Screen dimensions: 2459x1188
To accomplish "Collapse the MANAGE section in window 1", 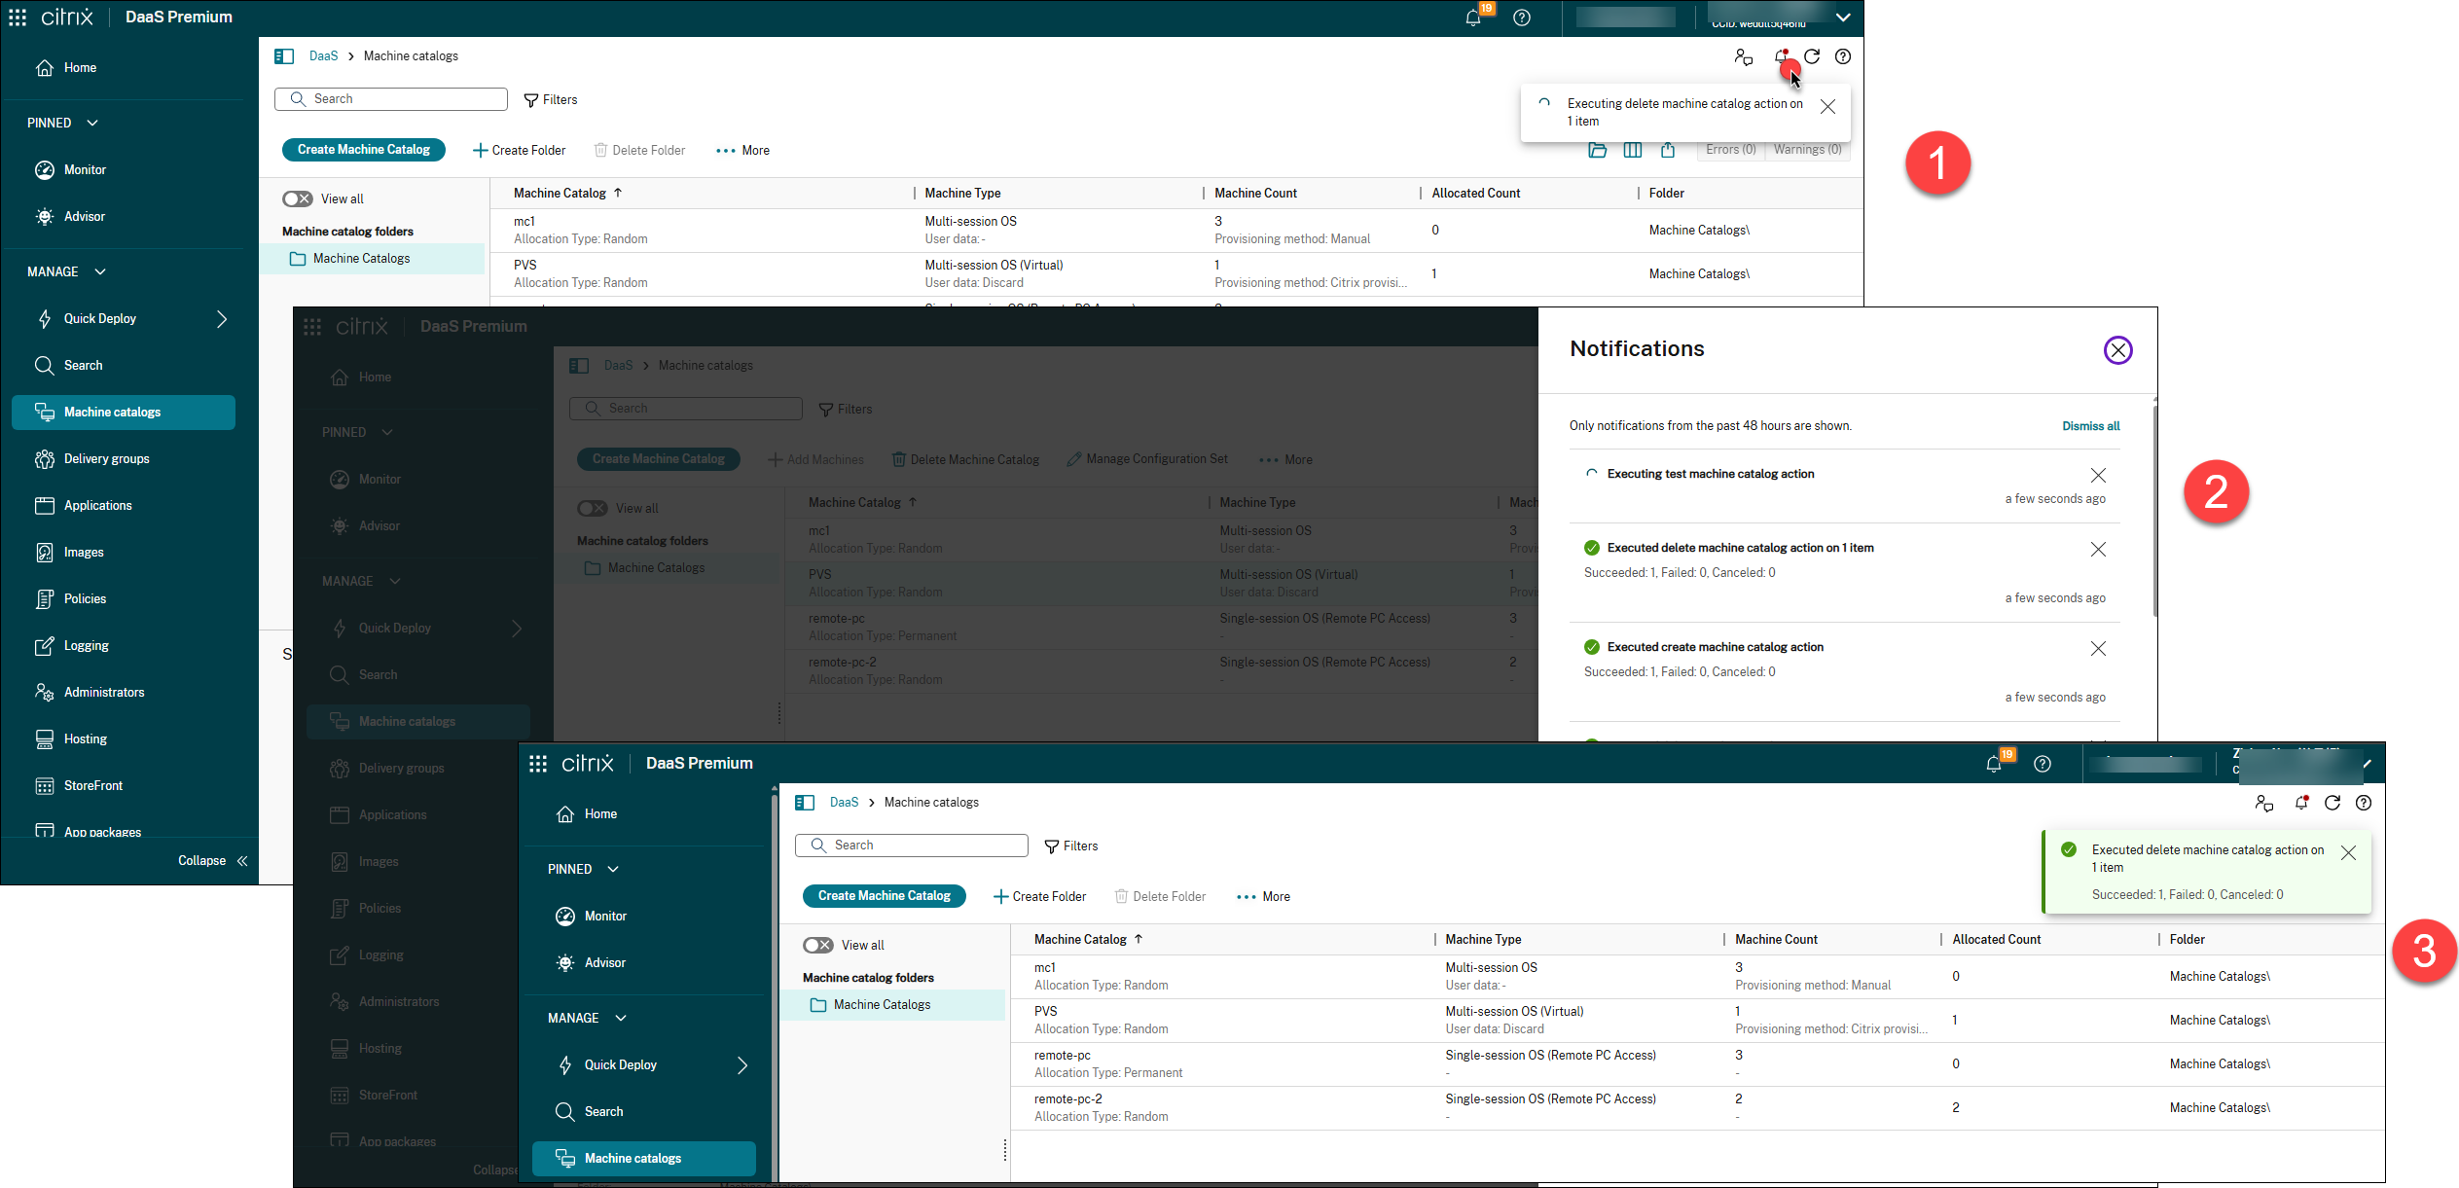I will pyautogui.click(x=100, y=271).
